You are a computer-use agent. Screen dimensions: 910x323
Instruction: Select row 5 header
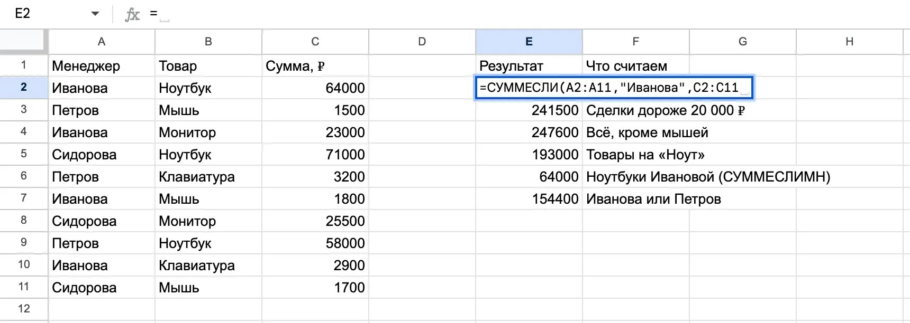pyautogui.click(x=24, y=154)
